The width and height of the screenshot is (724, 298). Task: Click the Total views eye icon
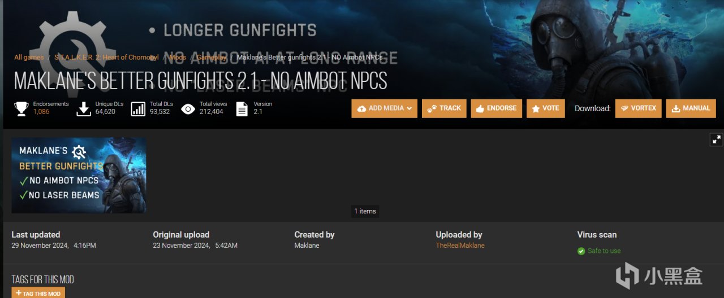188,108
